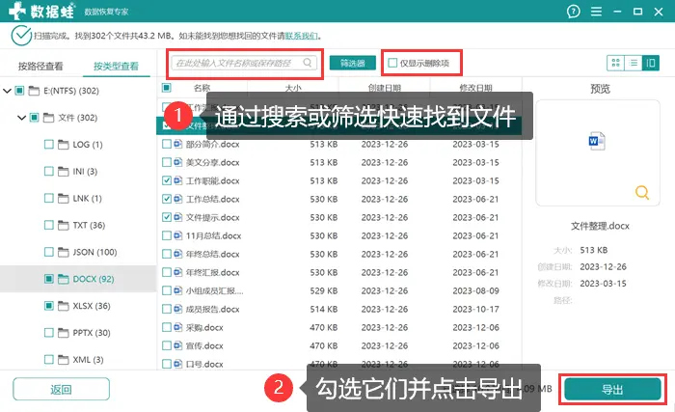This screenshot has height=412, width=675.
Task: Click the JSON folder icon
Action: click(x=64, y=252)
